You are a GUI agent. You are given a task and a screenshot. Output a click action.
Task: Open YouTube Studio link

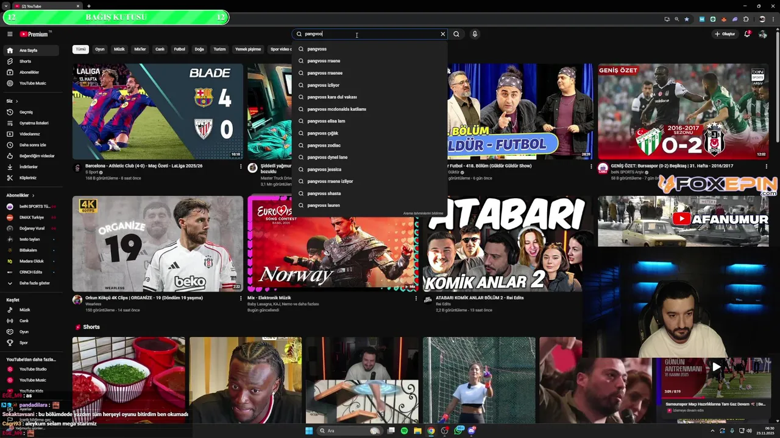[x=32, y=369]
